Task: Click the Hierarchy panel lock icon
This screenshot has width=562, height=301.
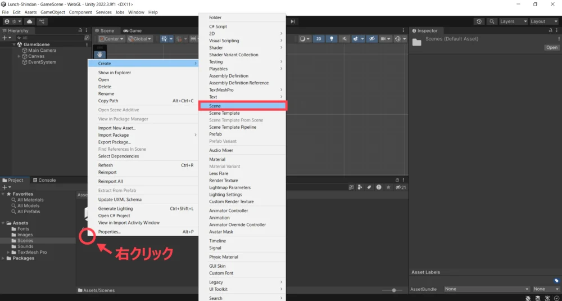Action: (x=80, y=30)
